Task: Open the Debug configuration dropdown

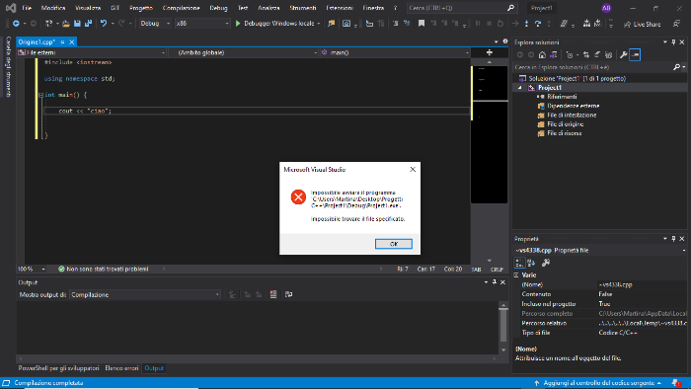Action: point(155,24)
